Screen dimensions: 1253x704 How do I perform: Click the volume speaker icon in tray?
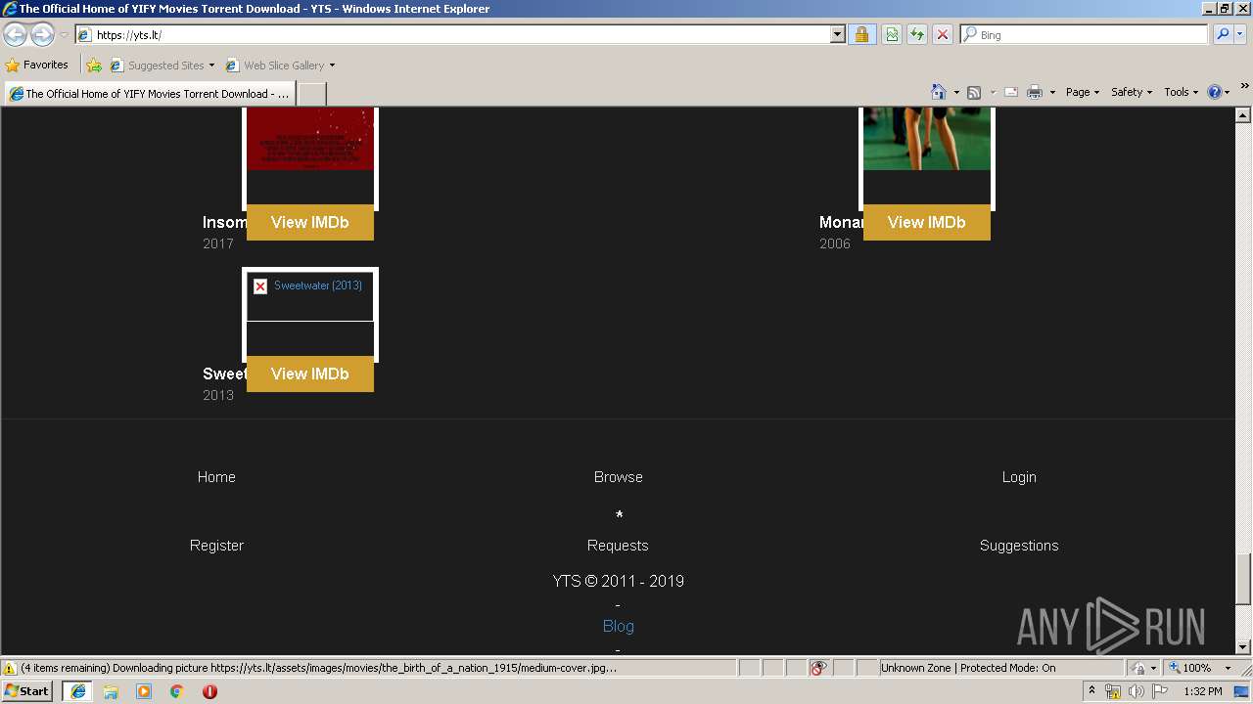click(1137, 691)
